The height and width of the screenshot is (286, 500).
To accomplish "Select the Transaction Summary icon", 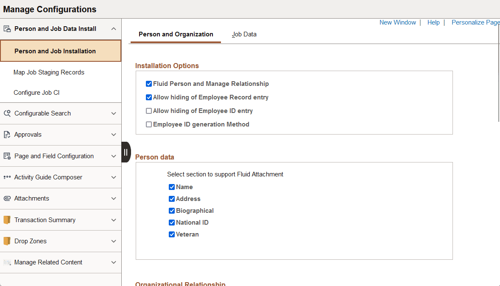I will coord(7,220).
